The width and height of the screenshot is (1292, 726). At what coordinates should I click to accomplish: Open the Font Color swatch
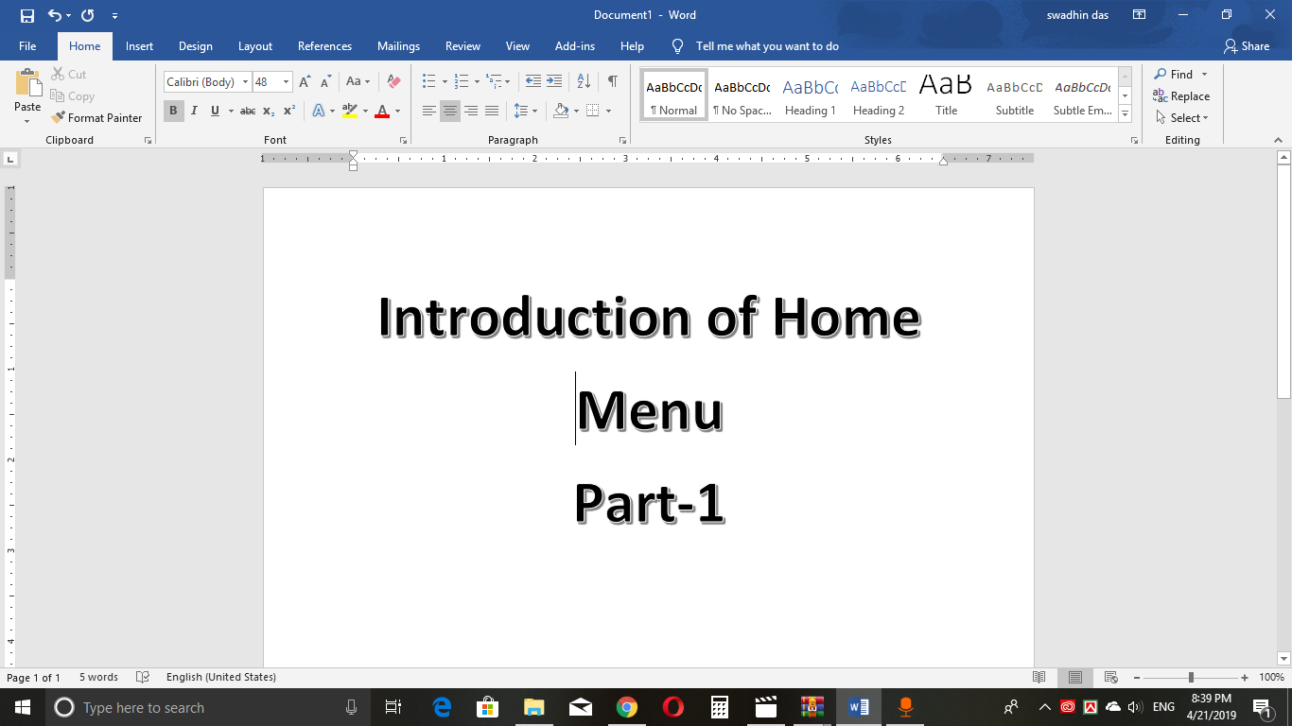[381, 111]
